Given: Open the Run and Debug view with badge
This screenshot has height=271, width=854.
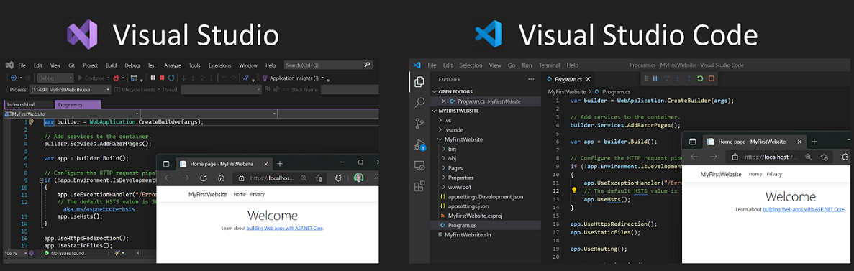Looking at the screenshot, I should (x=420, y=144).
